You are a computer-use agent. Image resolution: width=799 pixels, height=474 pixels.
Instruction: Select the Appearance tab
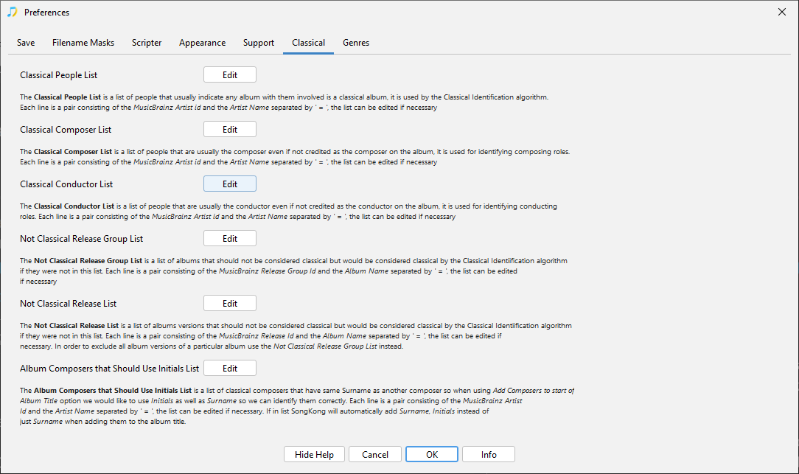click(202, 43)
